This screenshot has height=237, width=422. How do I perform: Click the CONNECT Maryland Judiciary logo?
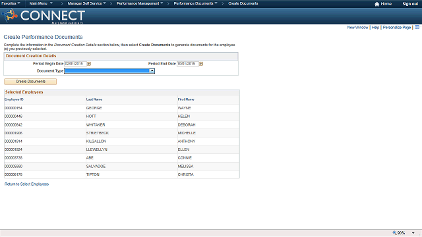pos(44,16)
